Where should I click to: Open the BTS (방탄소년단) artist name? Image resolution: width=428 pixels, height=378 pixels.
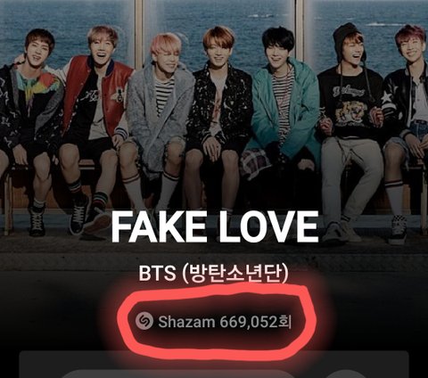pyautogui.click(x=213, y=273)
